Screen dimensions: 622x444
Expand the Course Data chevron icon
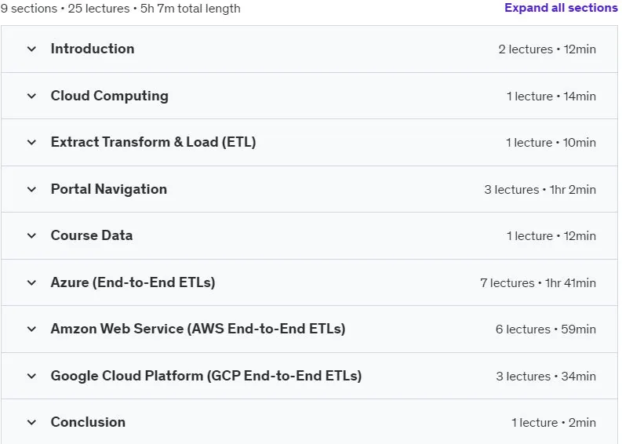point(31,235)
